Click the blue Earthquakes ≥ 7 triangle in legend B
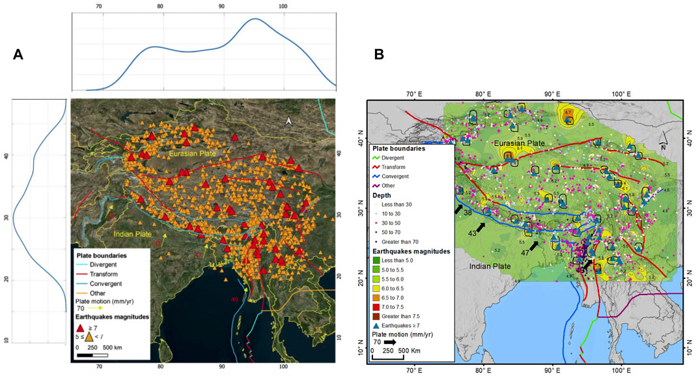 [376, 326]
